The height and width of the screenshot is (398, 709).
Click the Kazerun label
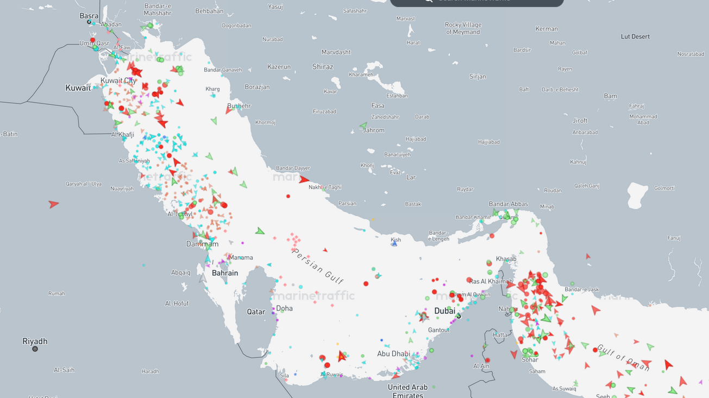(279, 67)
